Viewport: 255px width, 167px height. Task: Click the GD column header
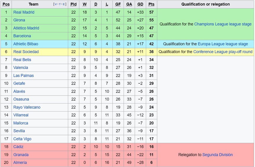point(141,4)
